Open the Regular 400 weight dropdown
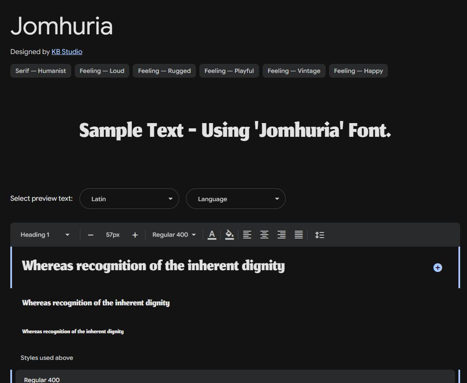 coord(174,235)
